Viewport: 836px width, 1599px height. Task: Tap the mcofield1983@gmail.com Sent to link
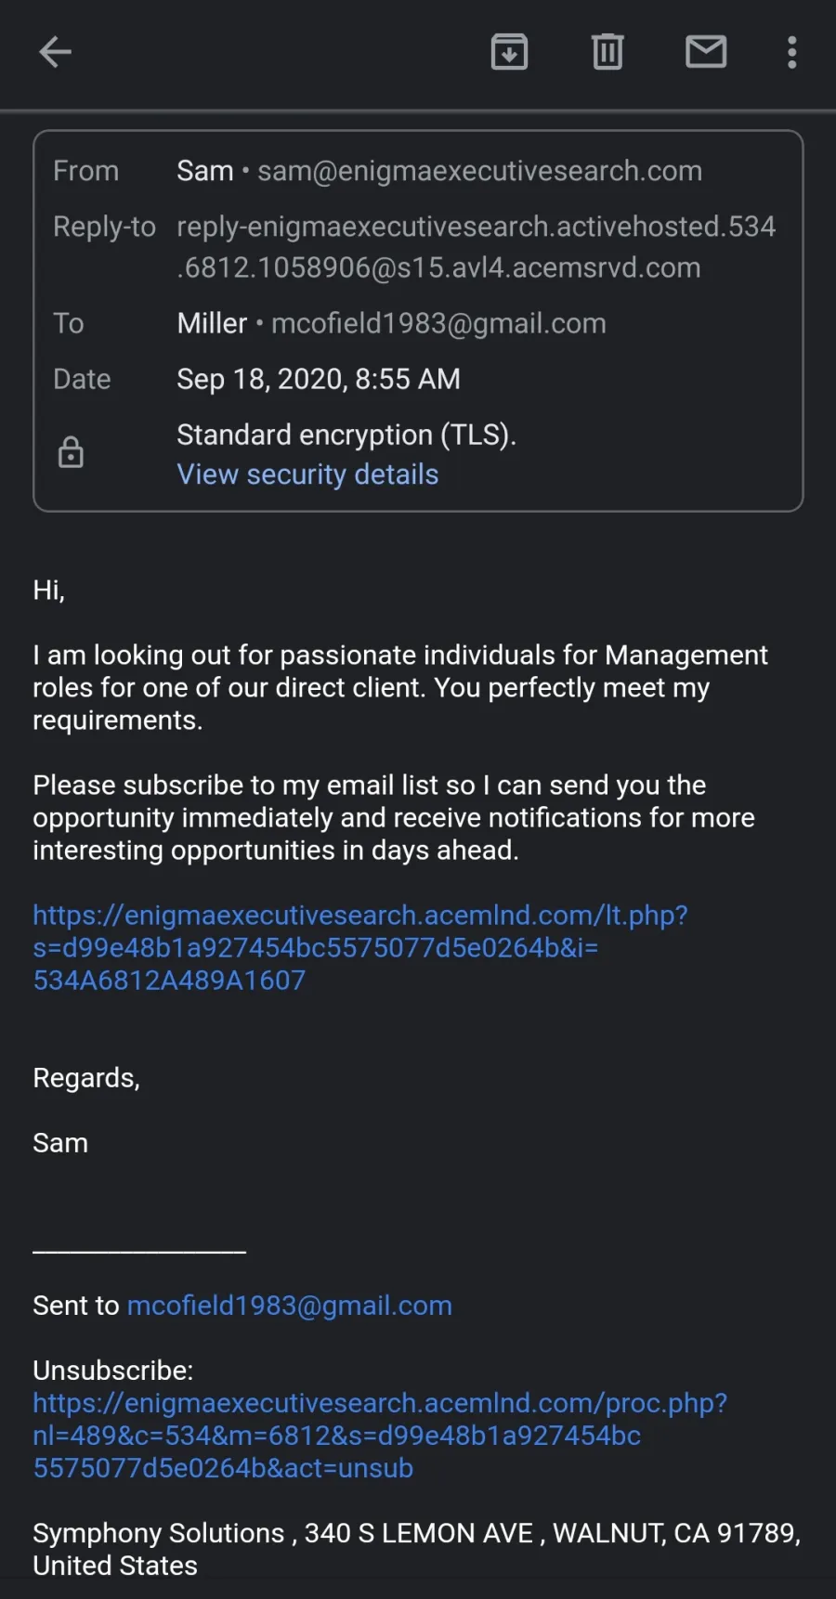pyautogui.click(x=290, y=1306)
